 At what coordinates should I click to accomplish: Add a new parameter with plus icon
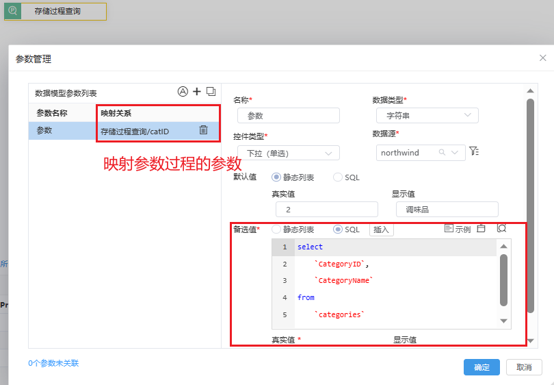197,92
